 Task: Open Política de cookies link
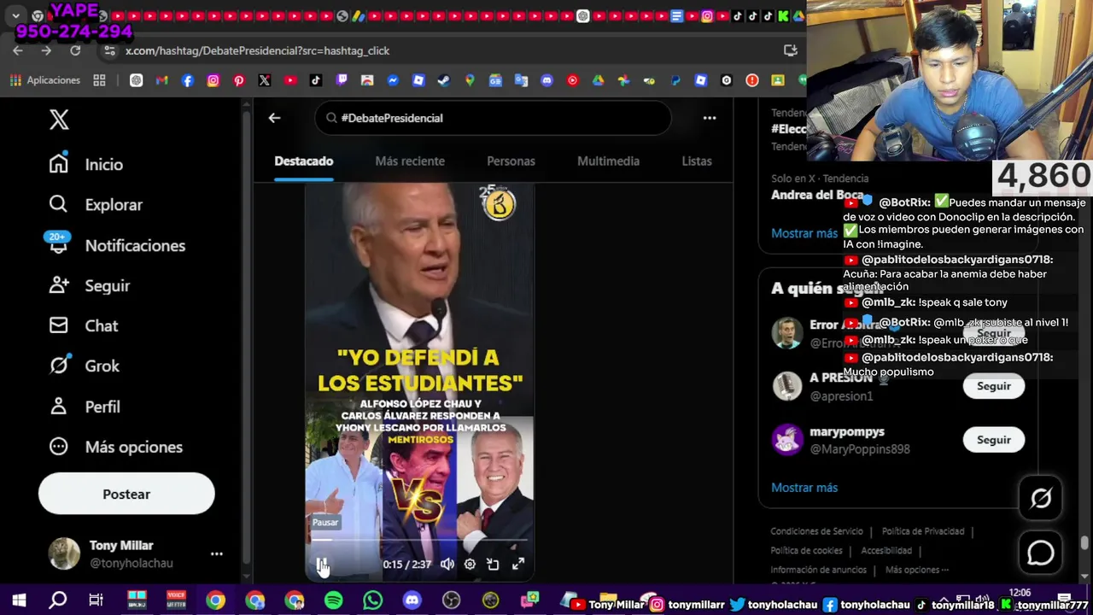coord(807,551)
